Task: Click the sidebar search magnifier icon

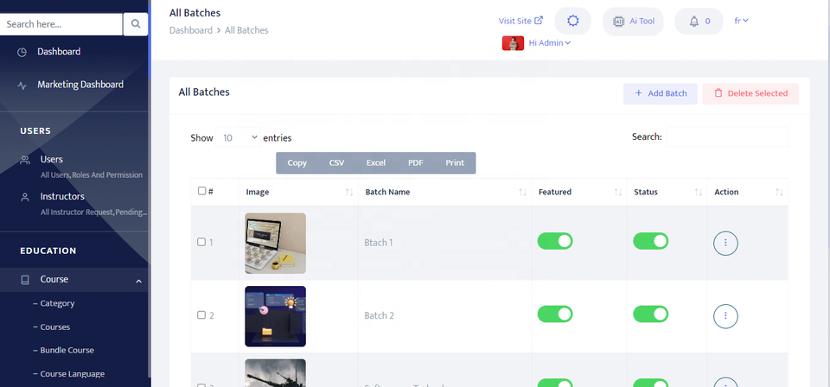Action: pos(136,24)
